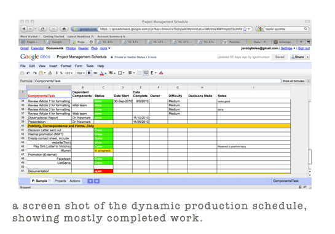Close the formula bar with X
Image resolution: width=335 pixels, height=234 pixels.
[309, 81]
